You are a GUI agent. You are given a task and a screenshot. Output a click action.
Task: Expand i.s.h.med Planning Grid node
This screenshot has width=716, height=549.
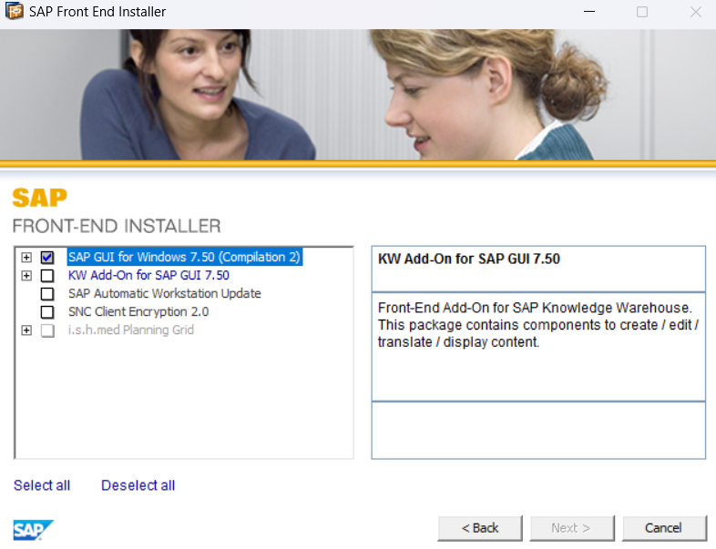tap(26, 330)
